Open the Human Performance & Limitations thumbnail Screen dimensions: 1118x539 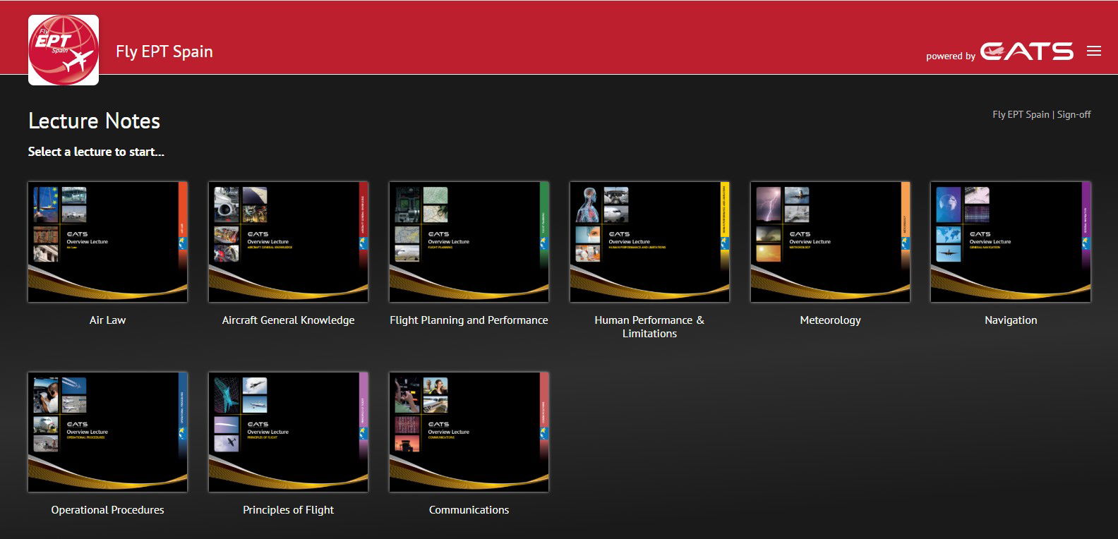(x=649, y=242)
